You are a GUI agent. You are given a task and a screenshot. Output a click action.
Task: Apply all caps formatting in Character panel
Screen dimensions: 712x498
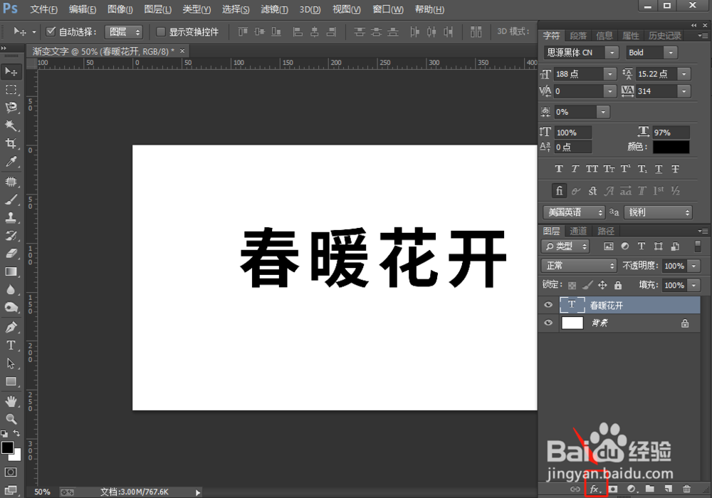pos(592,169)
